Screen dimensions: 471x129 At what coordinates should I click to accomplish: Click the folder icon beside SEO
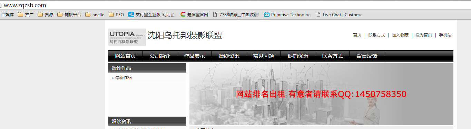pyautogui.click(x=111, y=14)
